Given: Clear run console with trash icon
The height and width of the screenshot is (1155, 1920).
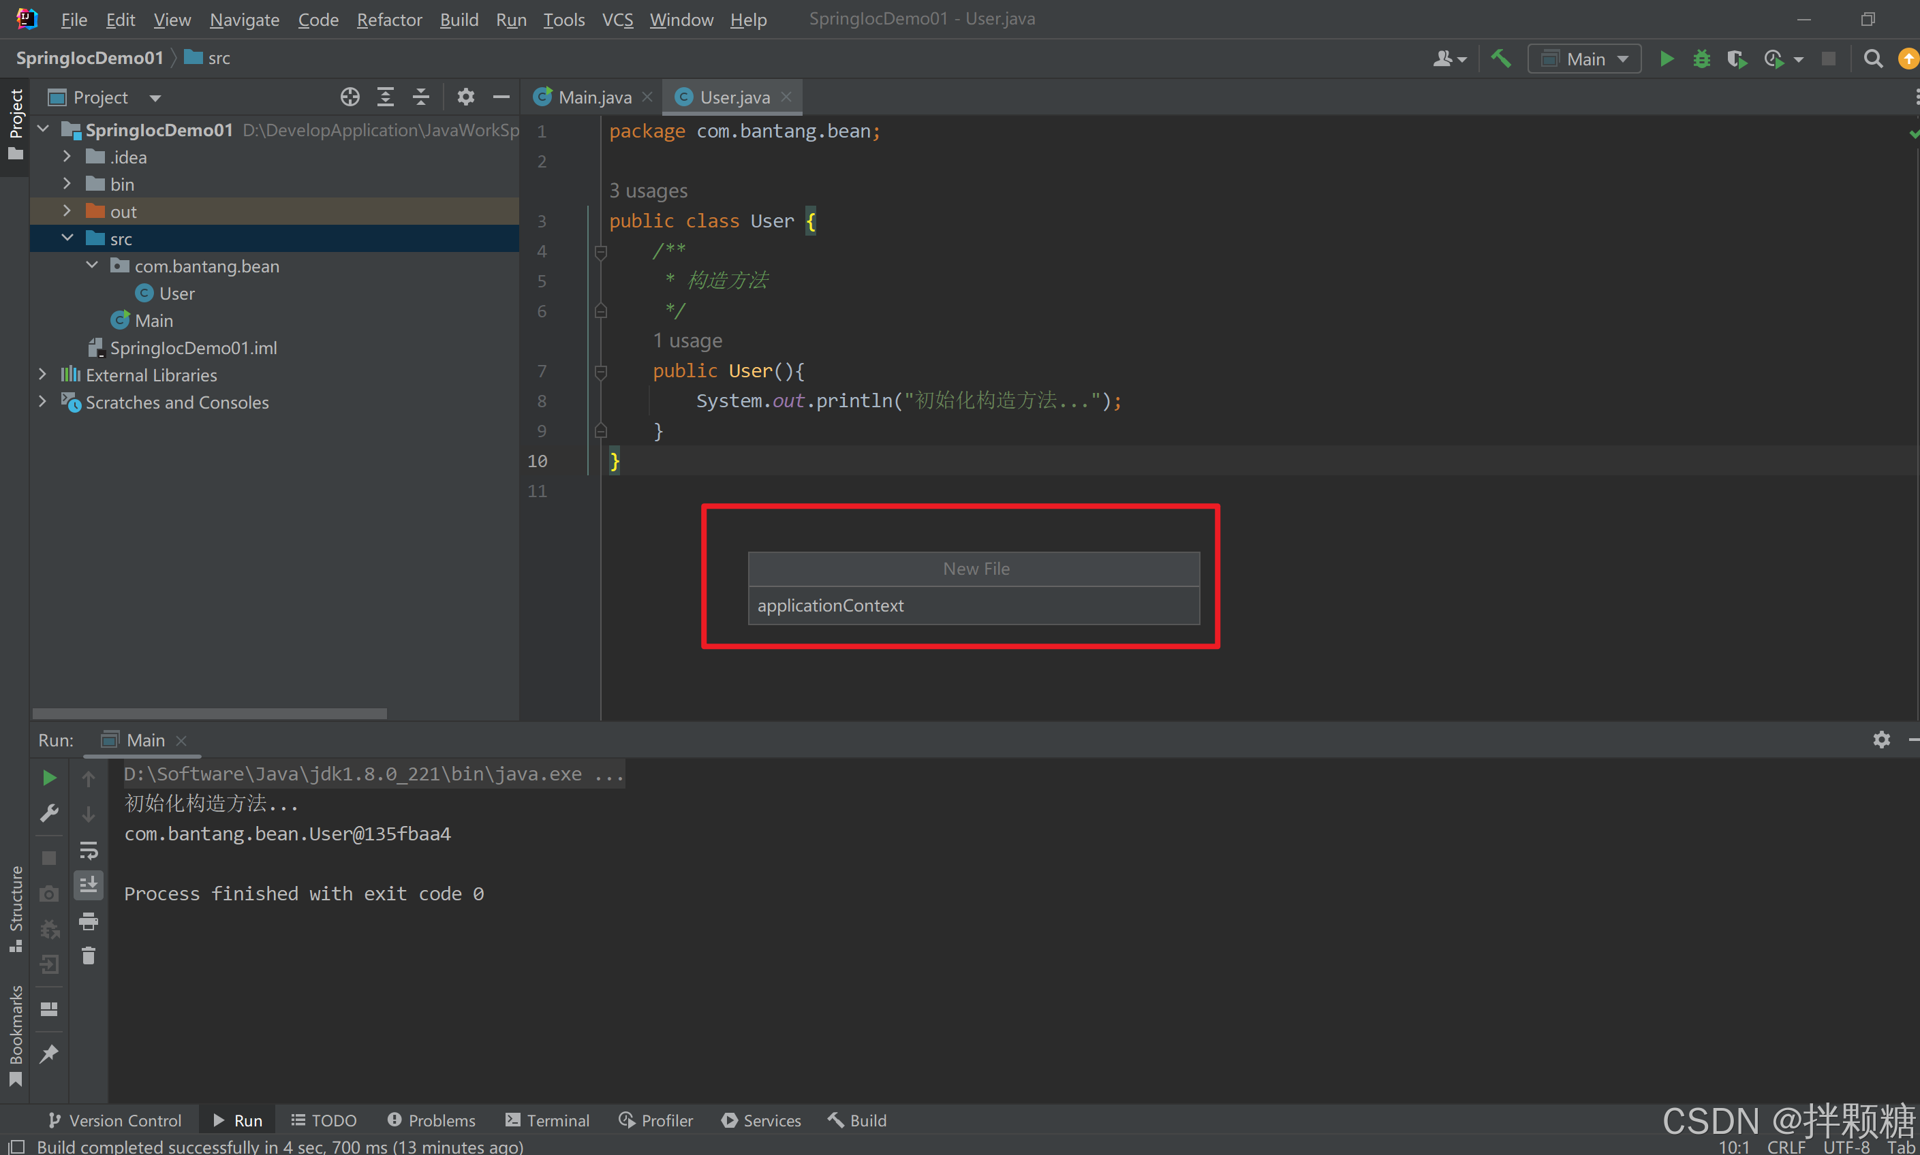Looking at the screenshot, I should [89, 955].
